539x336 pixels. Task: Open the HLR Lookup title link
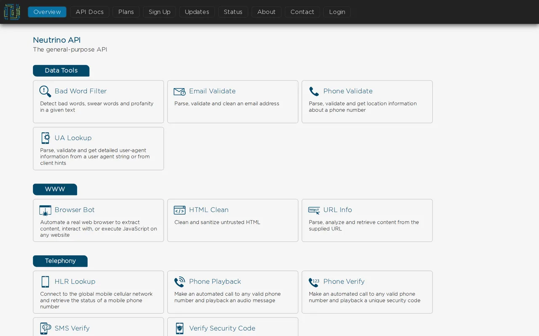[75, 281]
